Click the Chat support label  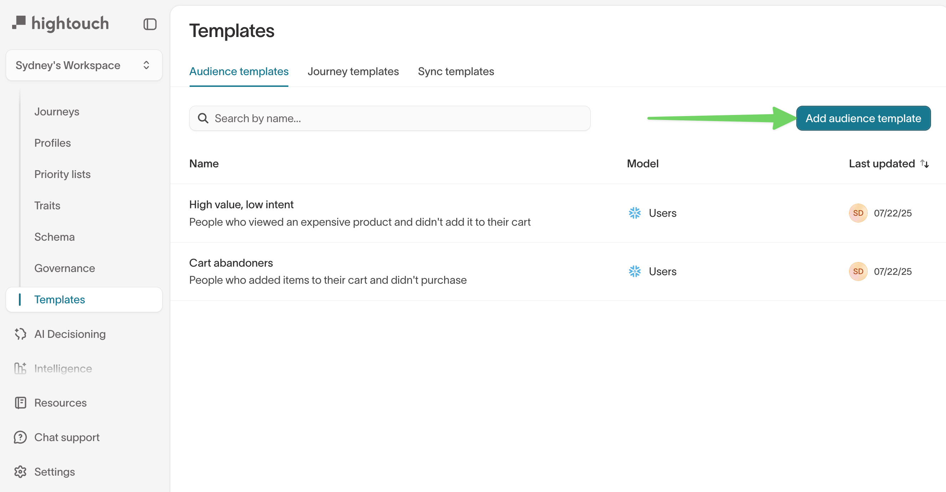pyautogui.click(x=67, y=437)
